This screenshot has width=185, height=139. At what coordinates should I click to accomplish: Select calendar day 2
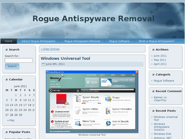tap(21, 95)
